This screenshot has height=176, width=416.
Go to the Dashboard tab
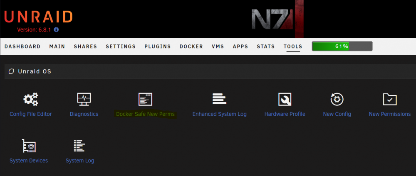(x=22, y=46)
